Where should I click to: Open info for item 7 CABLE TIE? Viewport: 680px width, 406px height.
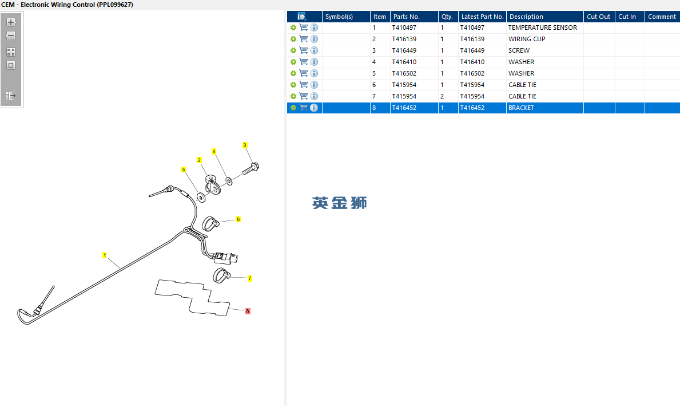tap(314, 96)
